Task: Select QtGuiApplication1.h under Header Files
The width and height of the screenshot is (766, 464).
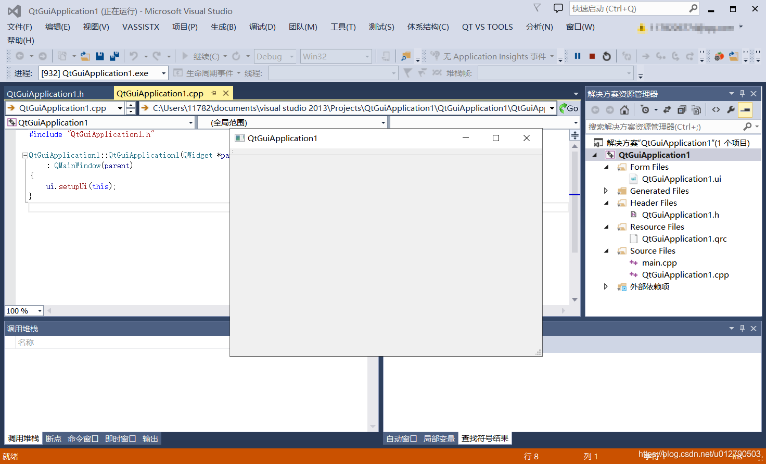Action: [x=680, y=215]
